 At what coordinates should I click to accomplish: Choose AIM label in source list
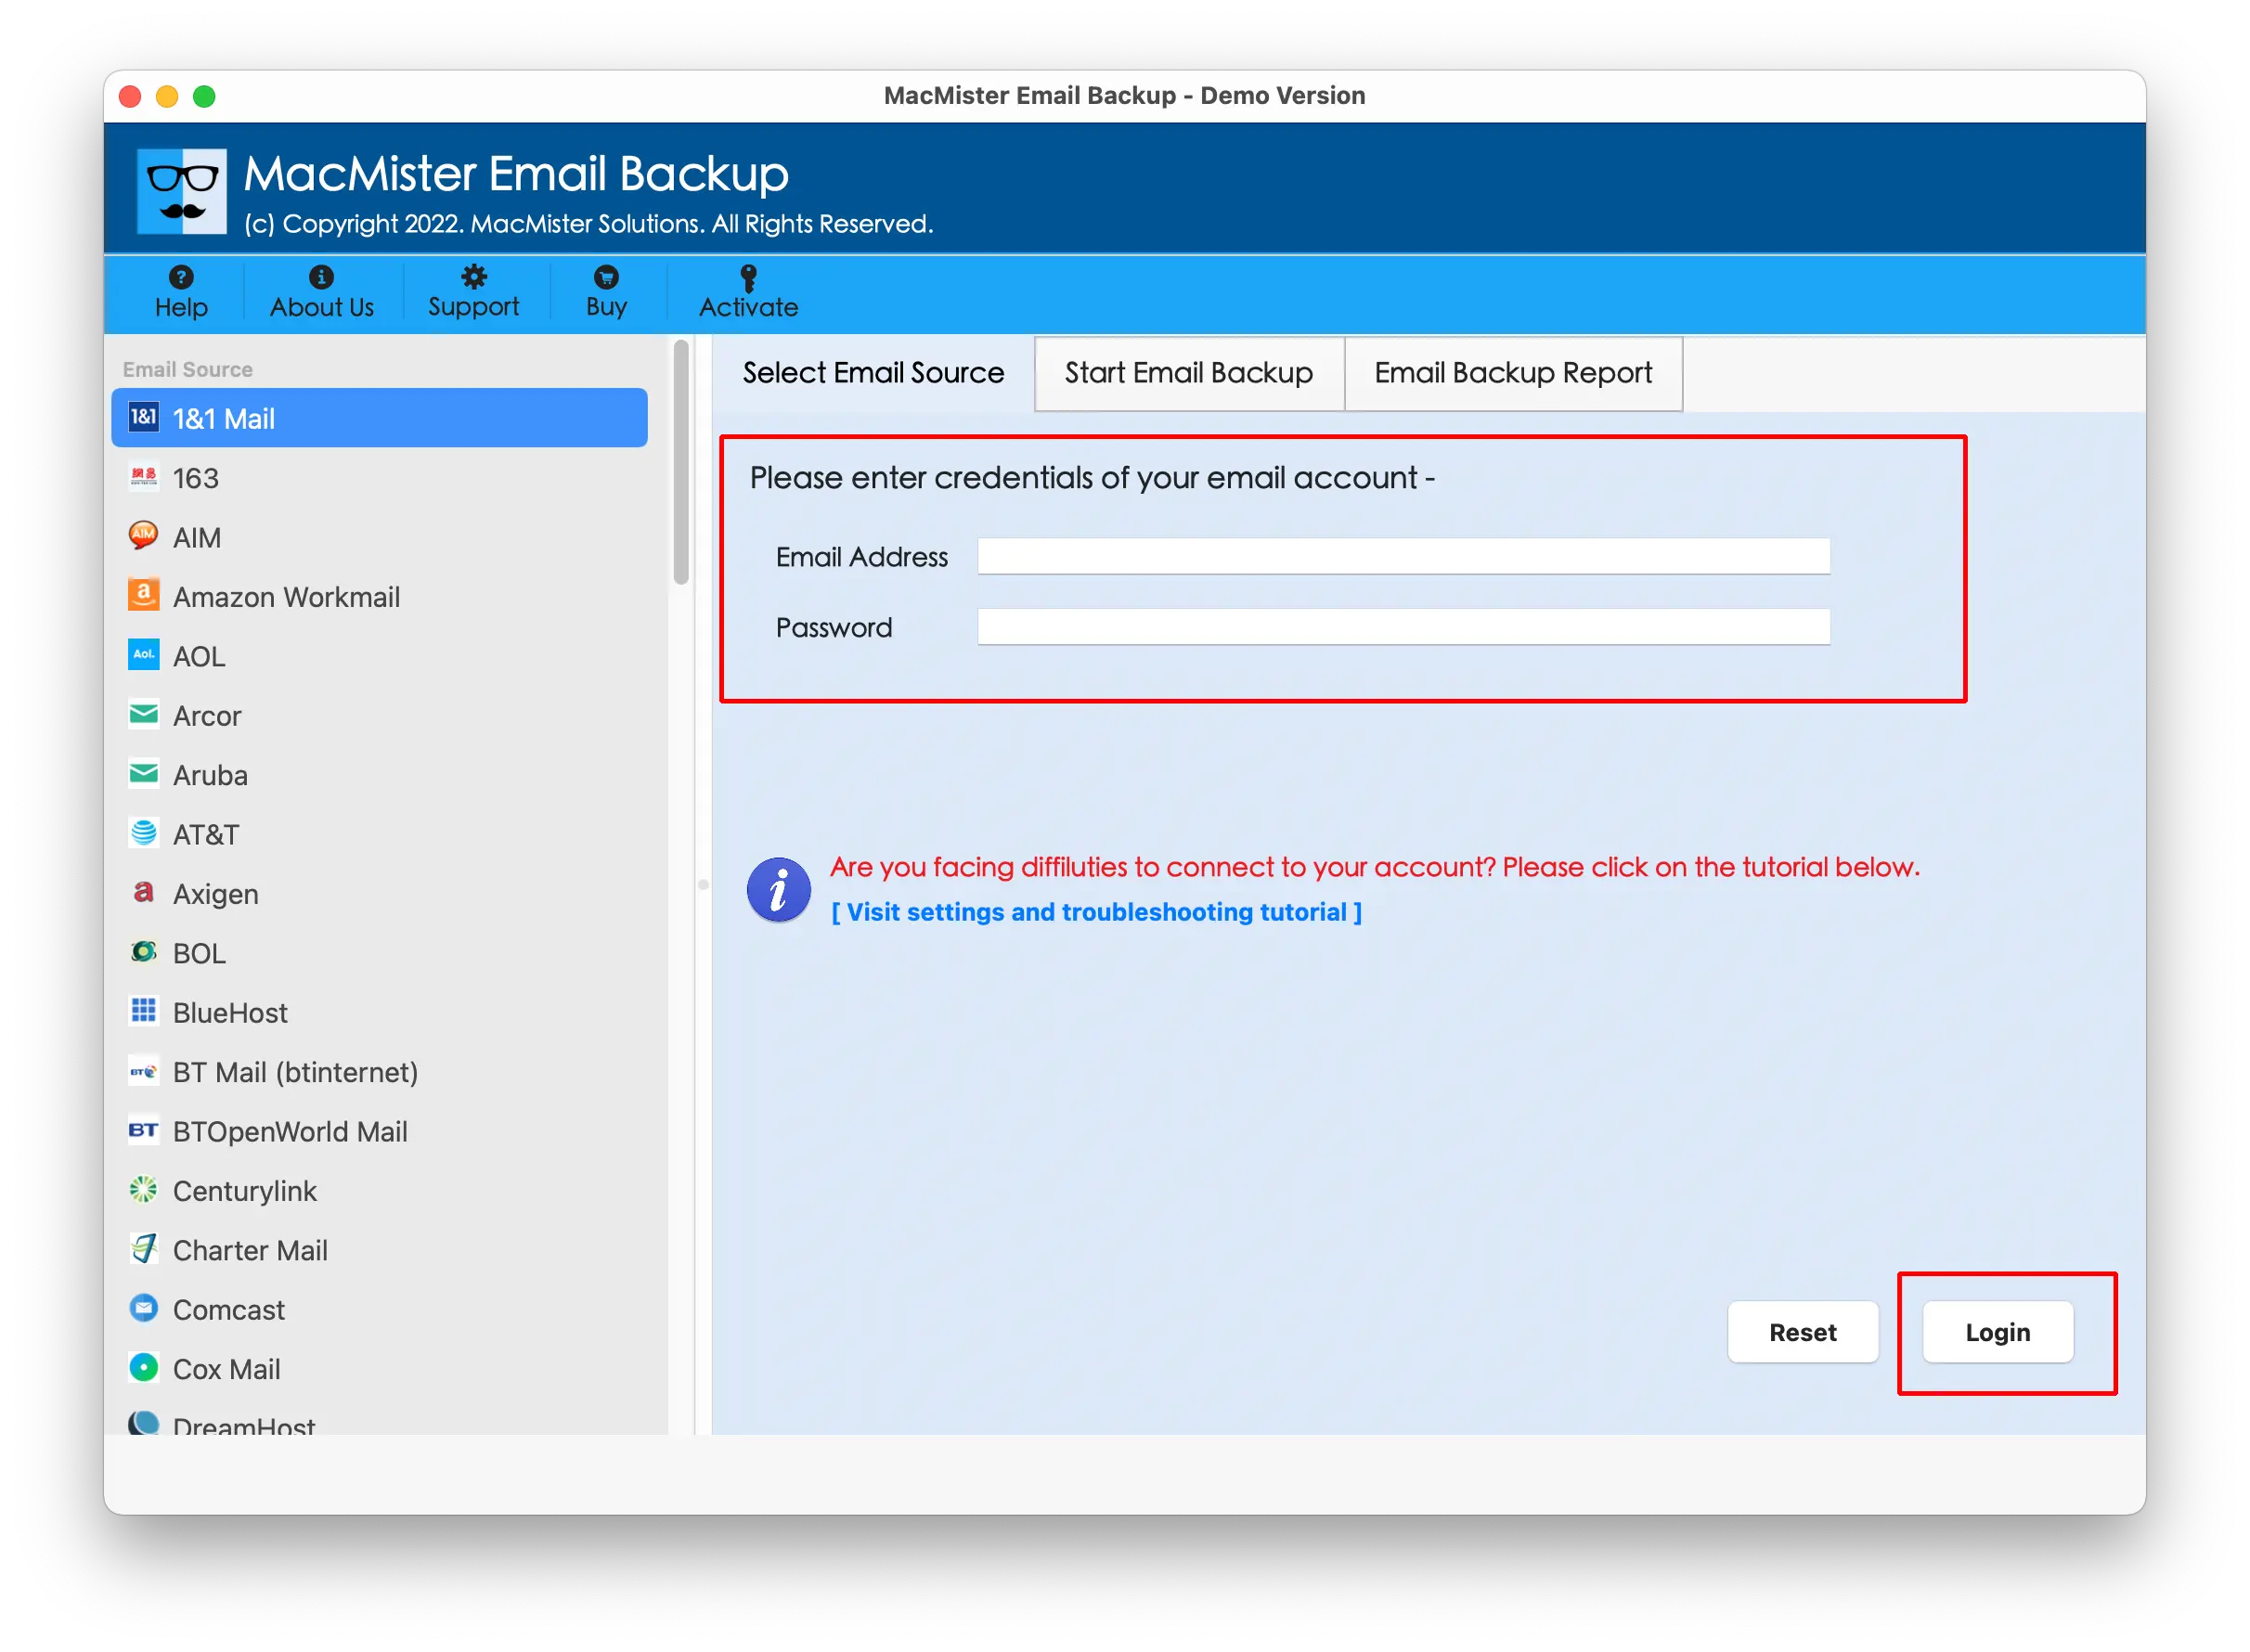197,538
